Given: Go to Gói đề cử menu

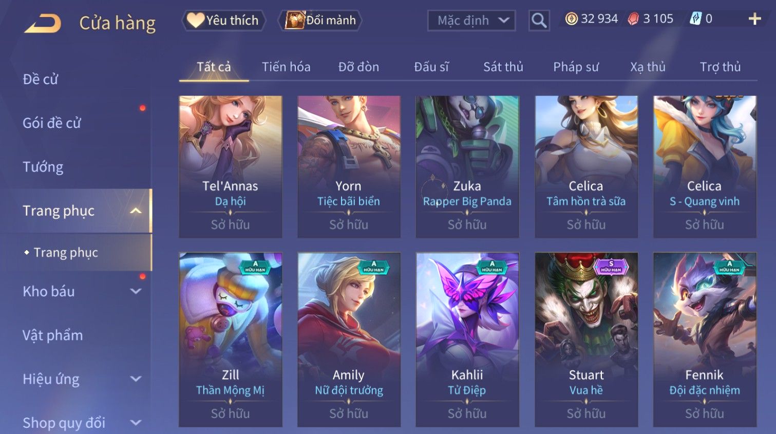Looking at the screenshot, I should pyautogui.click(x=52, y=123).
